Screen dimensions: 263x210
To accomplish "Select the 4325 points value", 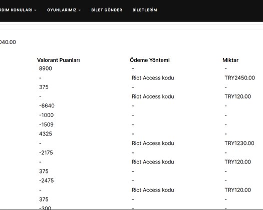I will point(46,134).
